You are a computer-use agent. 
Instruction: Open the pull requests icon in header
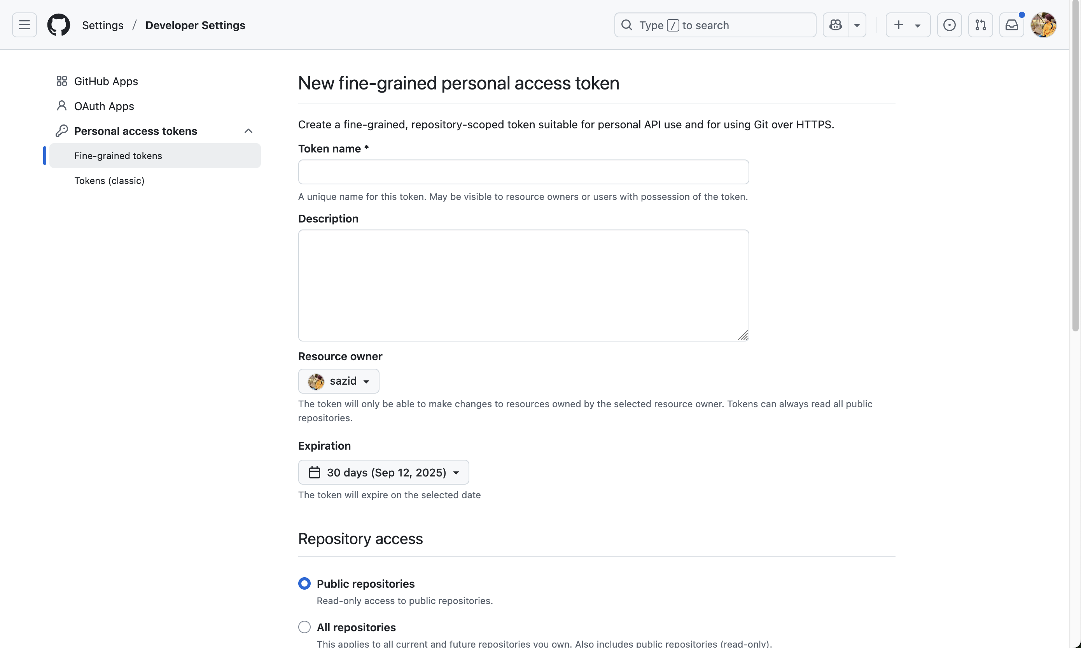[980, 25]
